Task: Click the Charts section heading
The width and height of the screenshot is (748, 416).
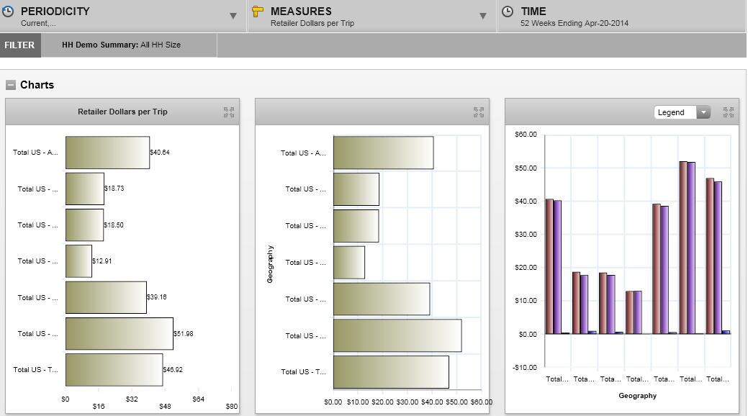Action: coord(37,85)
